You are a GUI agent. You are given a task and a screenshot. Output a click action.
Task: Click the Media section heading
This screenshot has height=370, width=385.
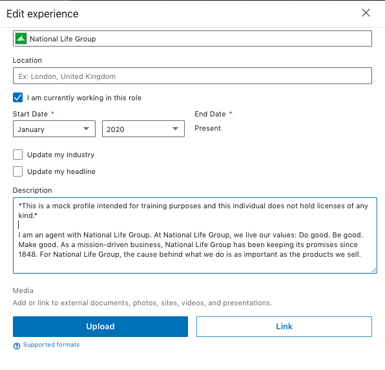click(x=23, y=290)
